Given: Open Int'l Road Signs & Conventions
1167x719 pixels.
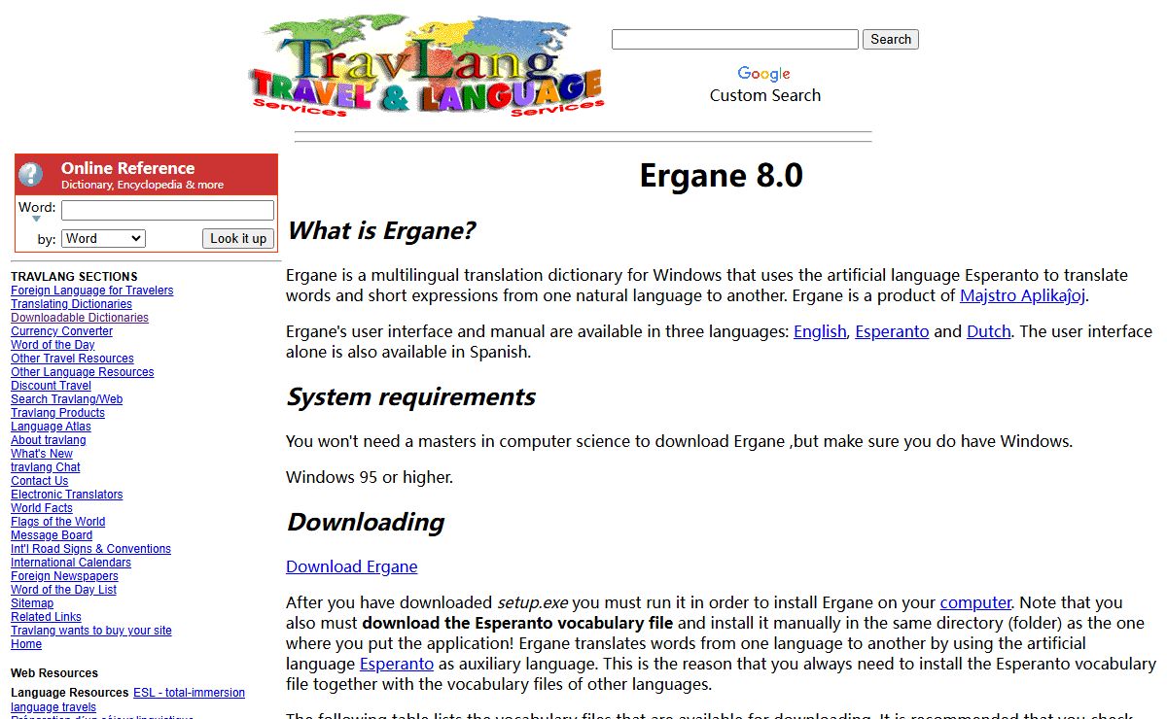Looking at the screenshot, I should coord(90,549).
